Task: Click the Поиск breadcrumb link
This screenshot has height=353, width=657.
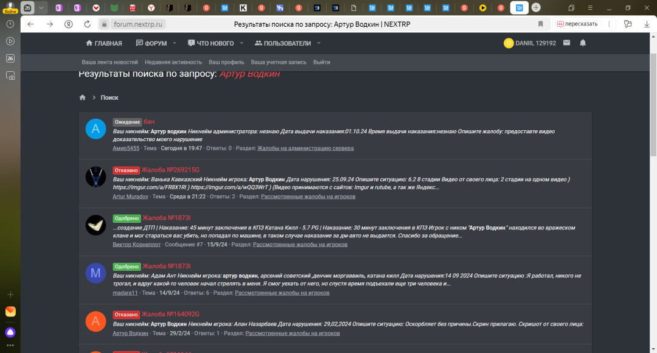Action: pyautogui.click(x=109, y=97)
